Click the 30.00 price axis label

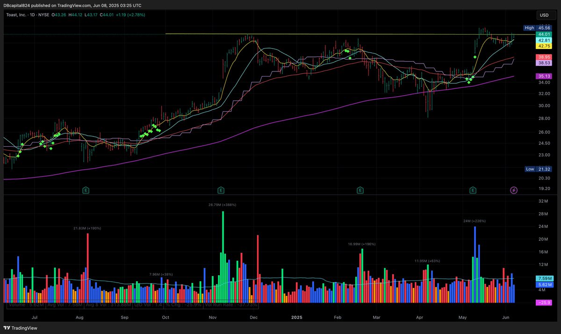[x=544, y=106]
